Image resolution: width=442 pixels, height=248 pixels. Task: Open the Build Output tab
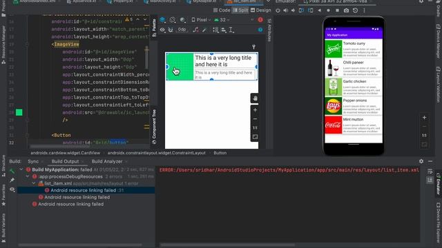pos(65,161)
